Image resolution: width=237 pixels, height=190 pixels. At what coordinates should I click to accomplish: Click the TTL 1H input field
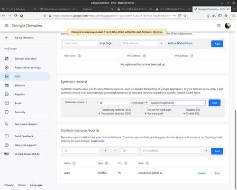click(129, 151)
